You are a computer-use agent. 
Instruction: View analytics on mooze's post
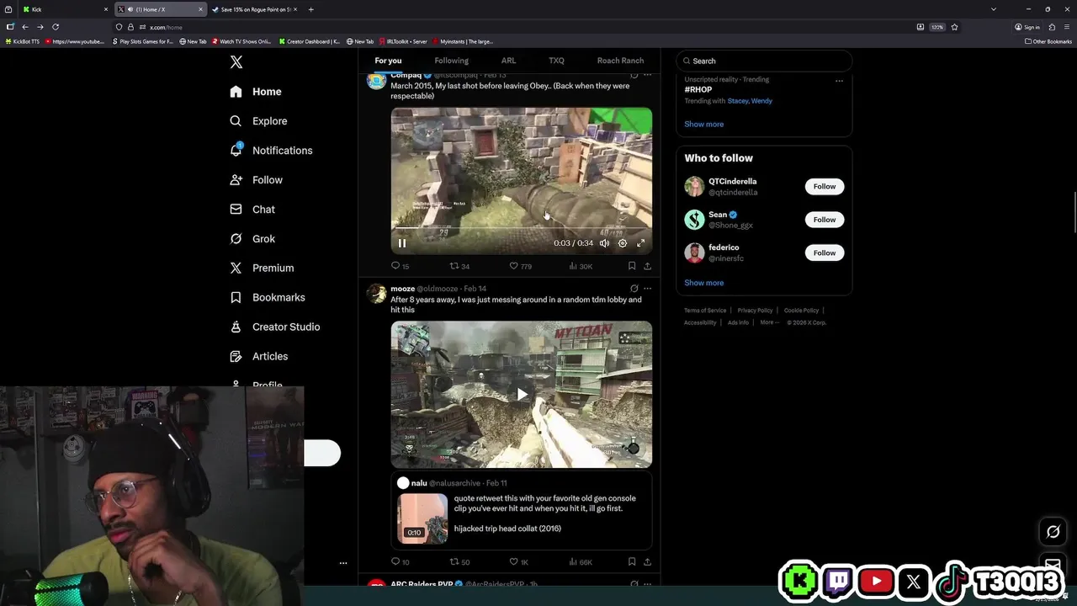click(581, 562)
